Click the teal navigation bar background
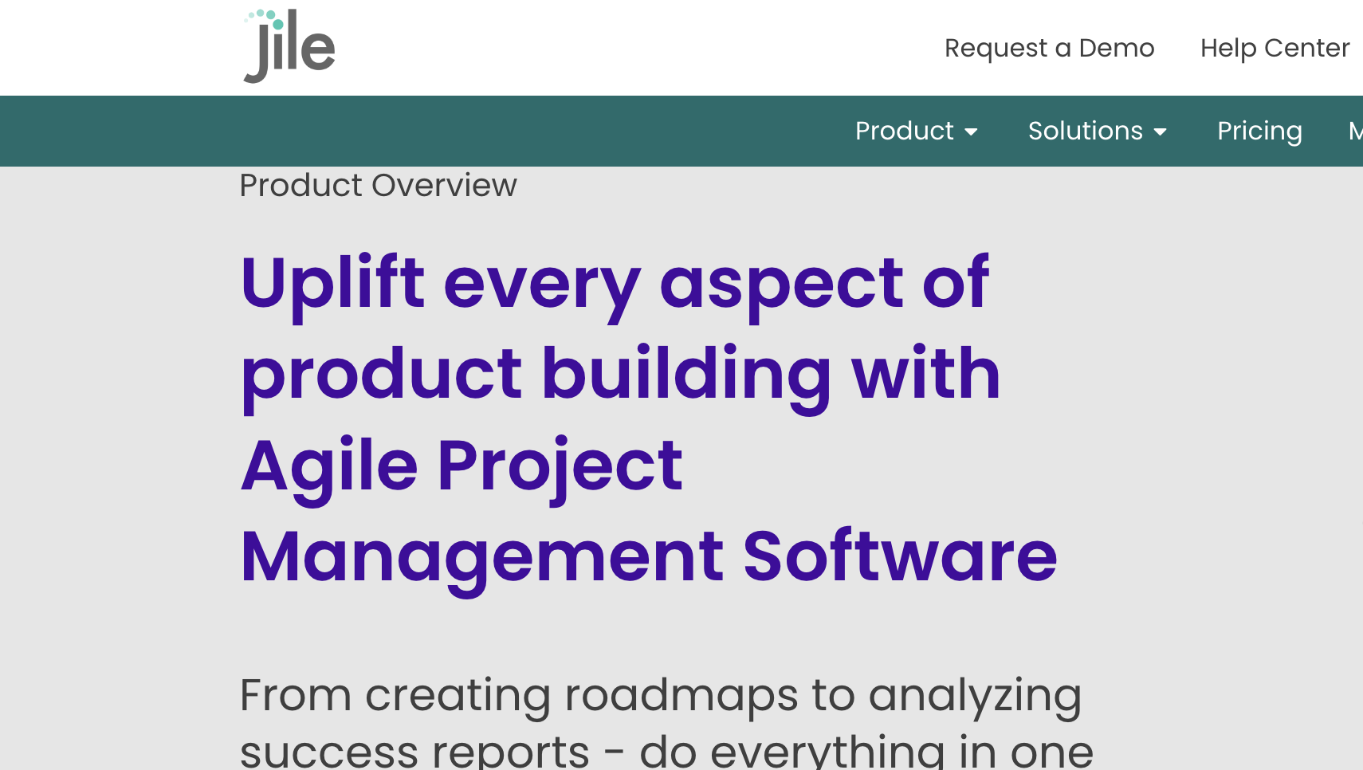1363x770 pixels. (x=478, y=131)
